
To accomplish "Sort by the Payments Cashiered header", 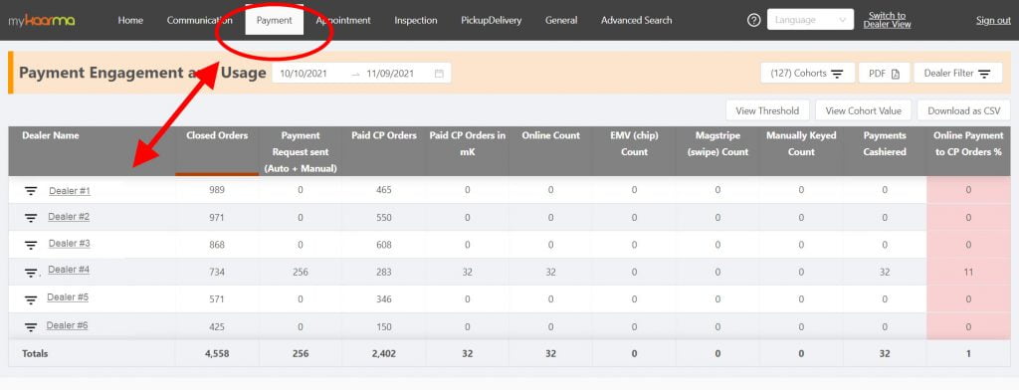I will click(x=885, y=151).
